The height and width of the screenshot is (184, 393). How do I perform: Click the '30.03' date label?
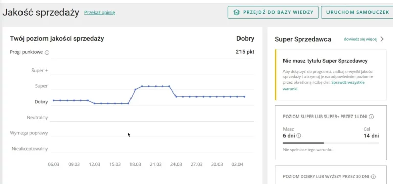click(x=217, y=164)
